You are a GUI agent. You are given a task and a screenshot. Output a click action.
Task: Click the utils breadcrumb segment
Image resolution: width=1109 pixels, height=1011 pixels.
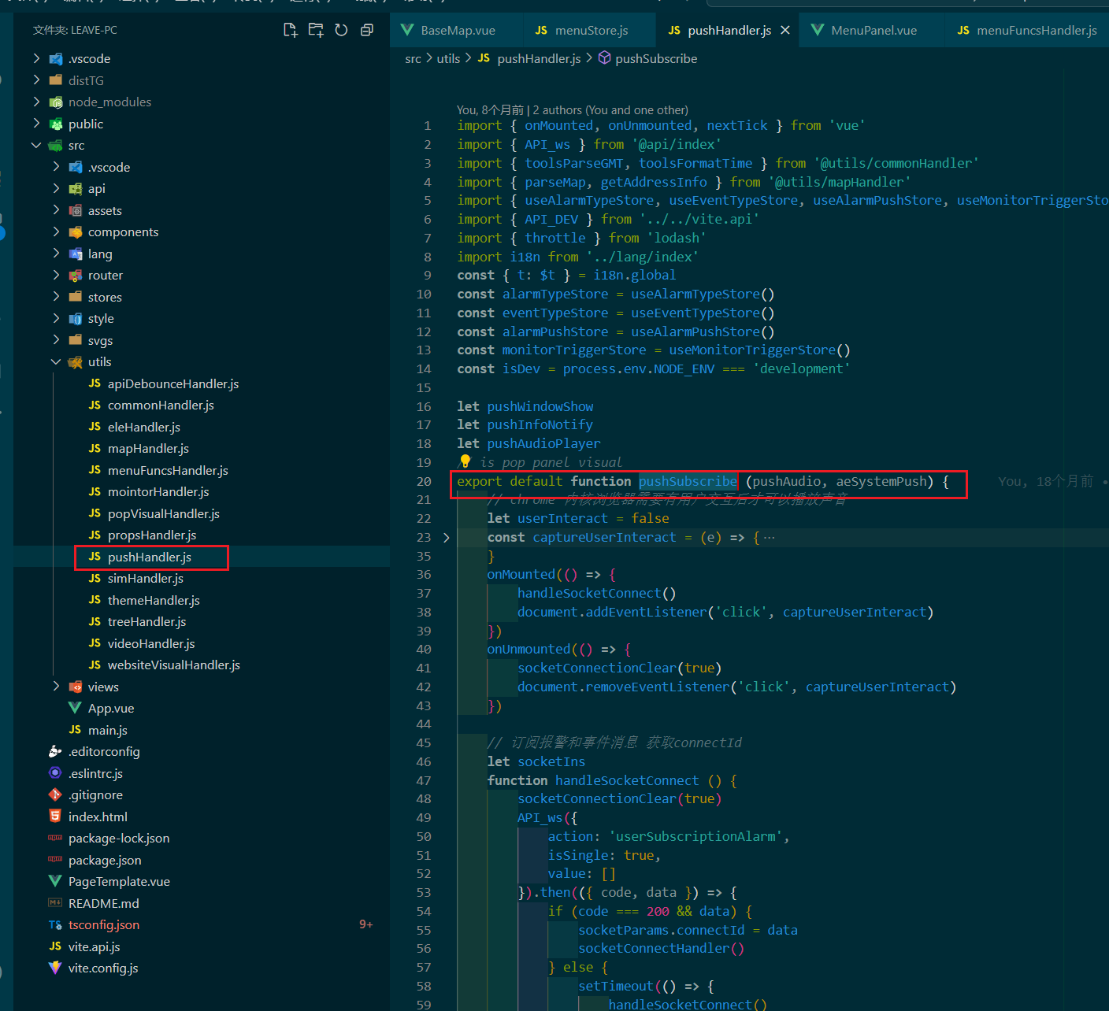[448, 59]
